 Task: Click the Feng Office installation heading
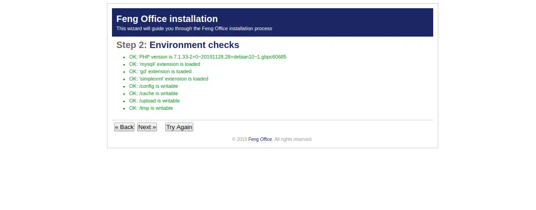pos(167,19)
